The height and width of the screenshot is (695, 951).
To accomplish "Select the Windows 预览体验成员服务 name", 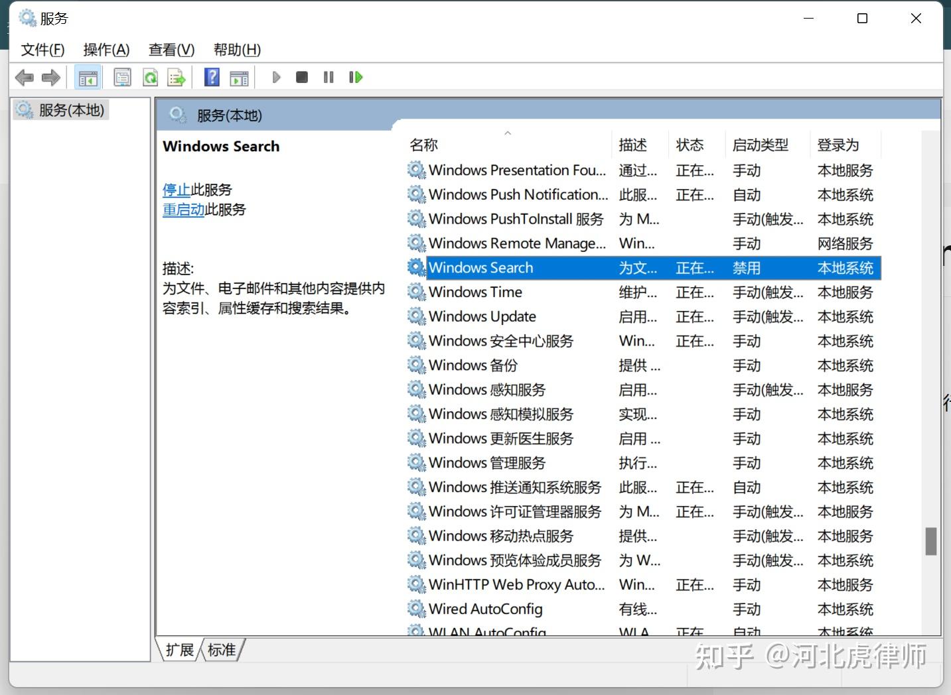I will 515,560.
